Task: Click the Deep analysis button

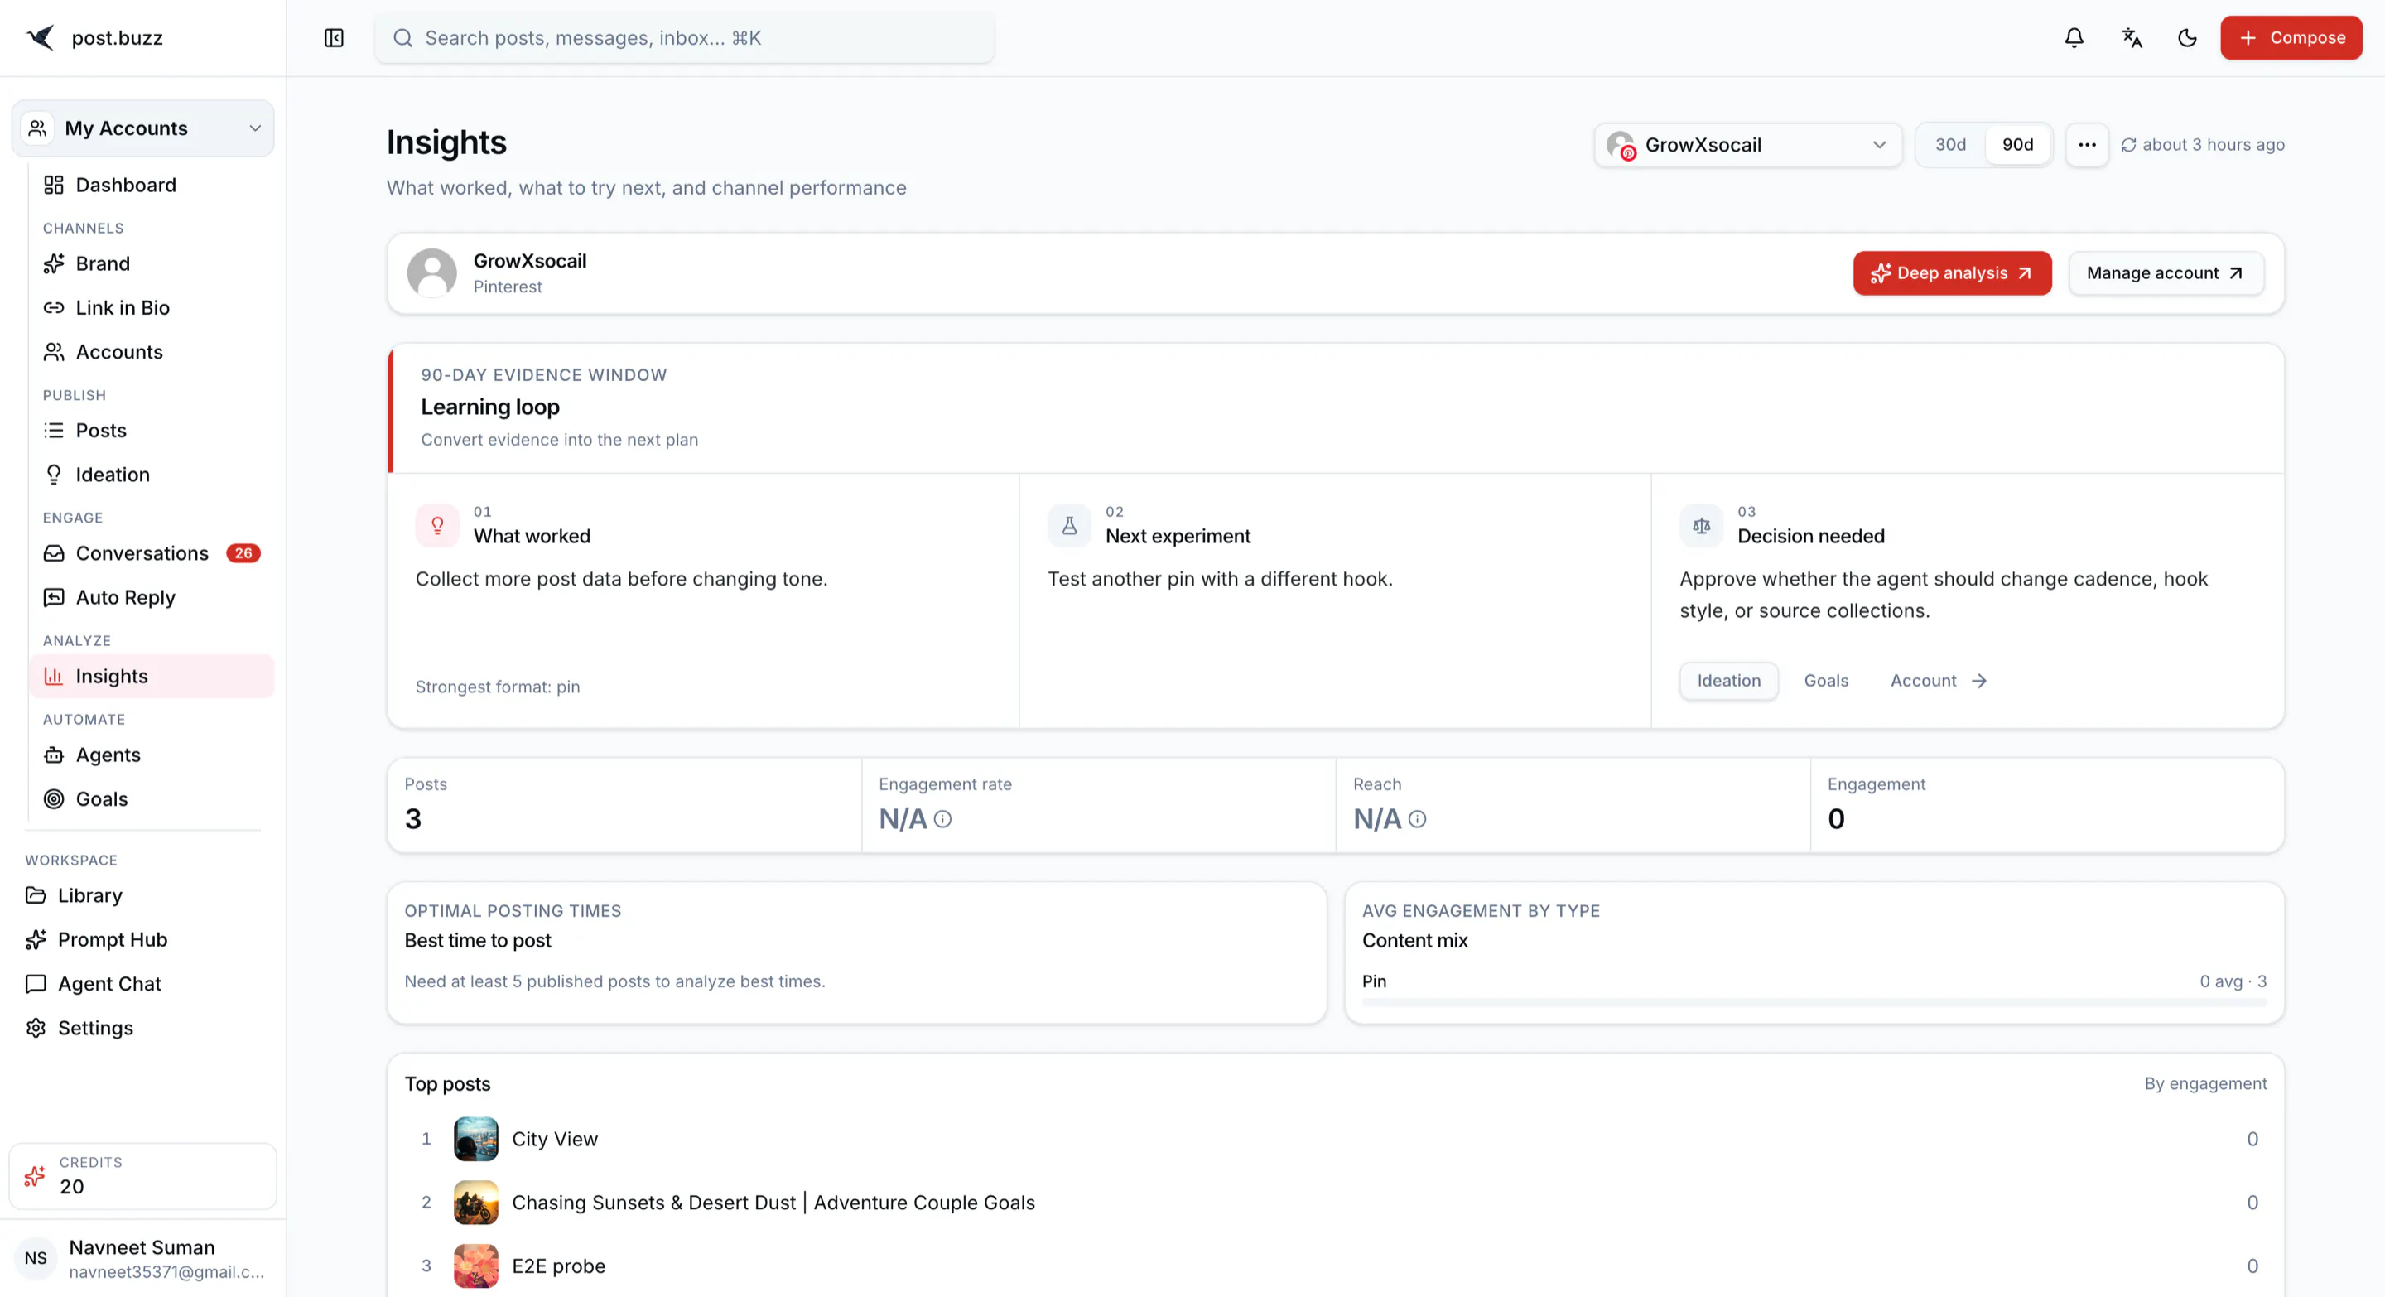Action: click(x=1952, y=274)
